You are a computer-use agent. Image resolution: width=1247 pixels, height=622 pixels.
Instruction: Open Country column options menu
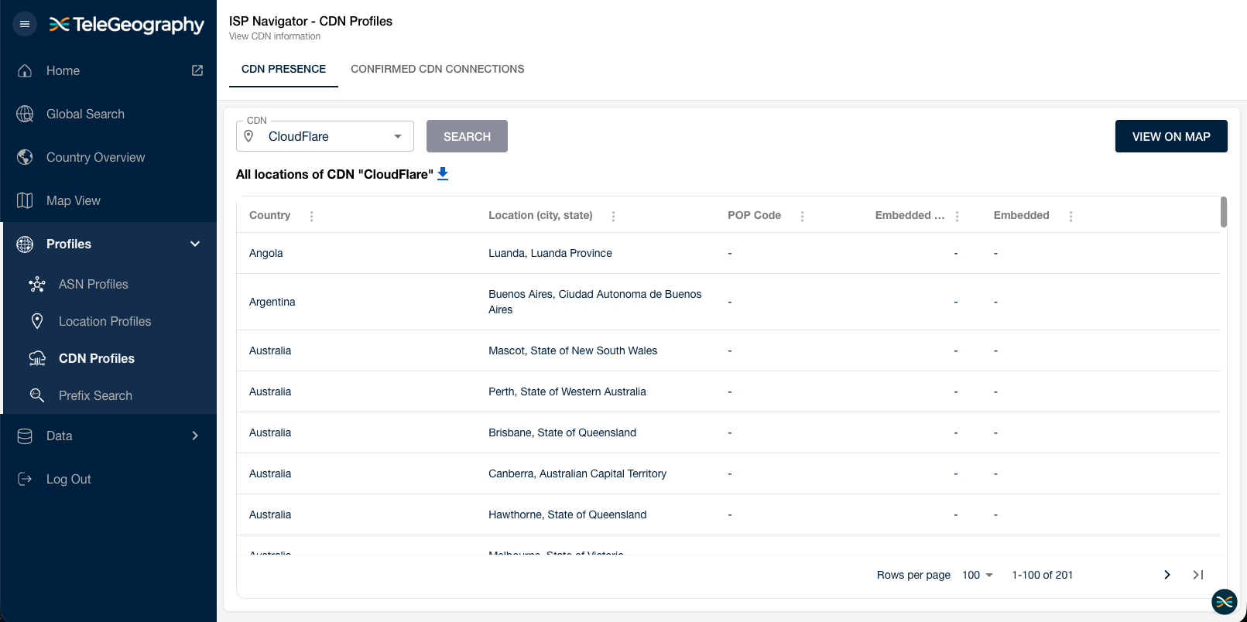312,217
